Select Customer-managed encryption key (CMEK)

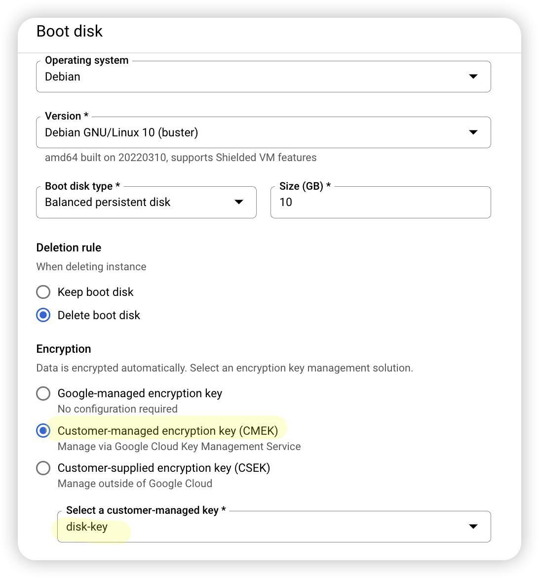click(43, 430)
